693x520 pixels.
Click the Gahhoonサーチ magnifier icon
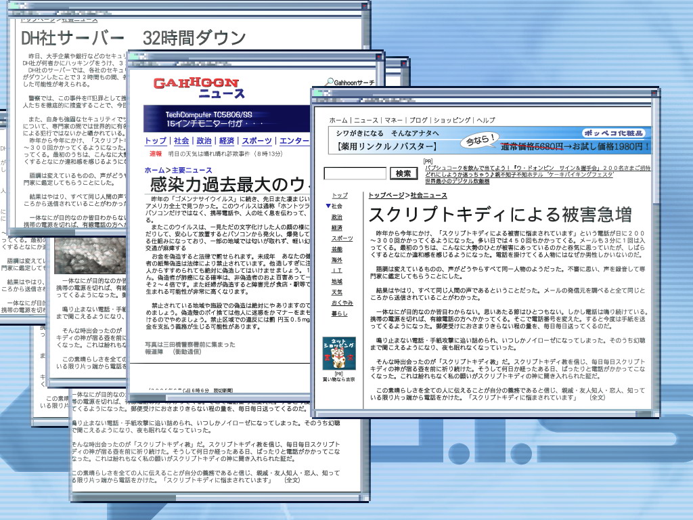point(329,82)
